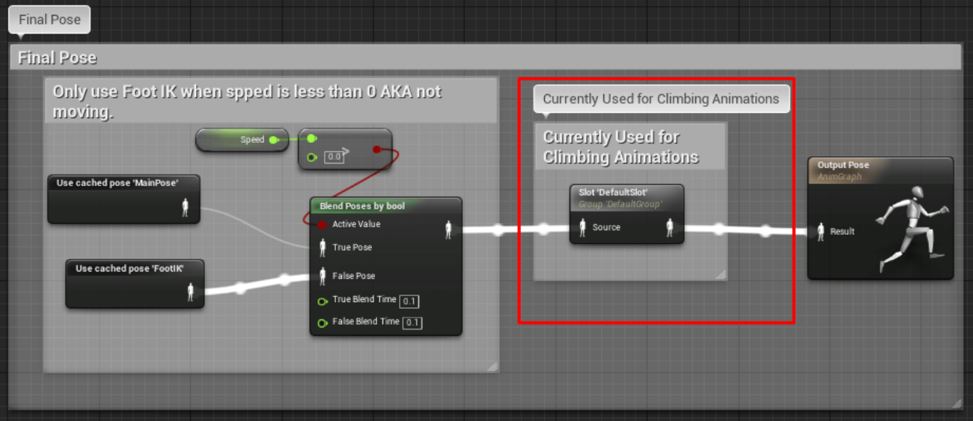This screenshot has width=973, height=421.
Task: Select the Speed variable node
Action: click(242, 140)
